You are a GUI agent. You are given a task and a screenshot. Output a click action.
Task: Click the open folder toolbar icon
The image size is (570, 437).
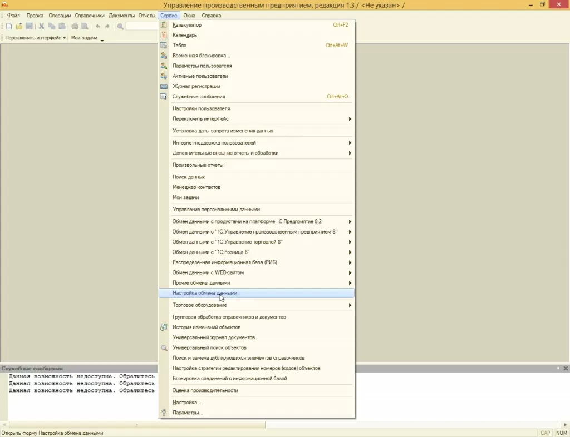19,26
